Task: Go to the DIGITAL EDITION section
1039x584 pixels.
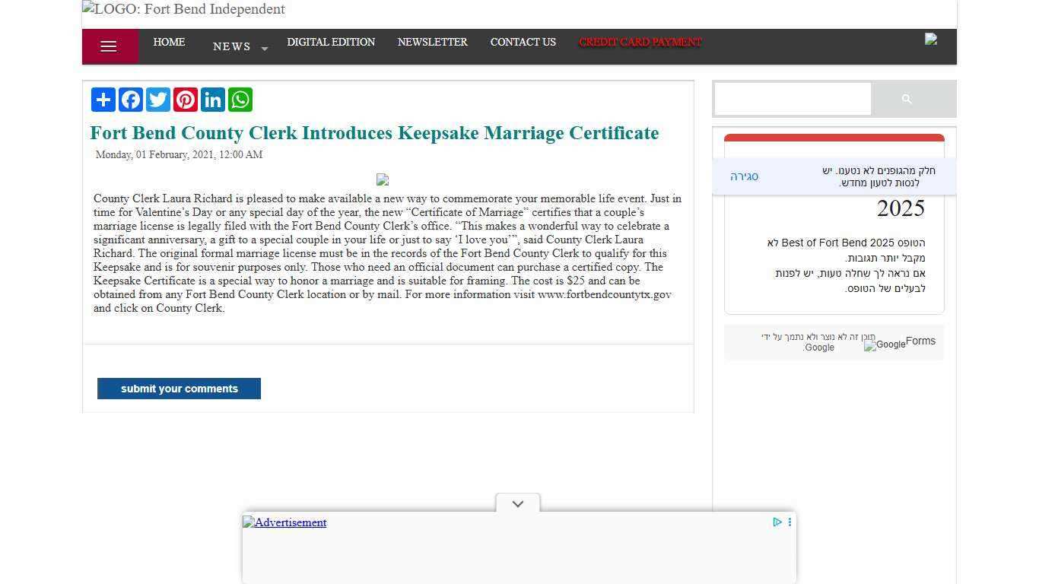Action: click(x=331, y=43)
